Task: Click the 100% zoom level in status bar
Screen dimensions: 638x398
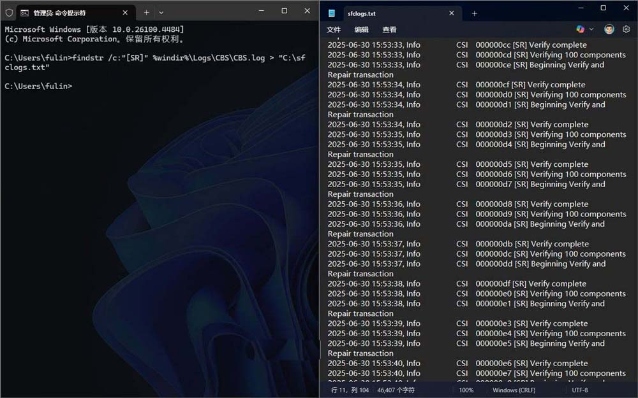Action: pos(466,390)
